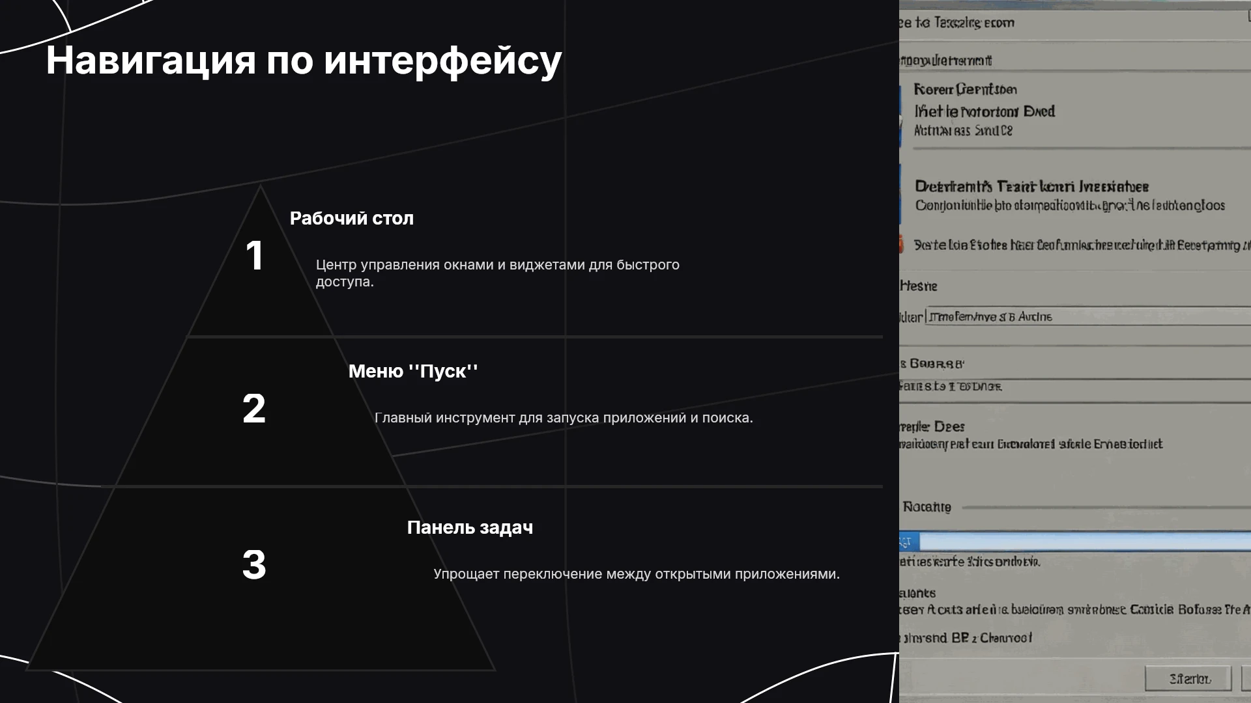Select the 'Рабочий стол' heading
The image size is (1251, 703).
[351, 219]
